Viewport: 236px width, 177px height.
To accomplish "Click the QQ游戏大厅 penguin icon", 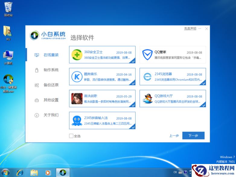I will pos(147,99).
